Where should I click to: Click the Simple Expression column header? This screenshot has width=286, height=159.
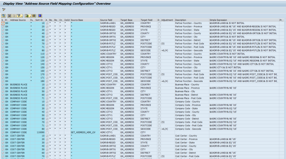click(x=218, y=20)
